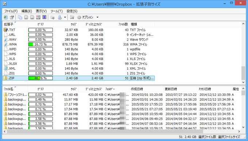Screen dimensions: 248x141
Task: Click the file icon of the .TXT row
Action: tap(6, 30)
